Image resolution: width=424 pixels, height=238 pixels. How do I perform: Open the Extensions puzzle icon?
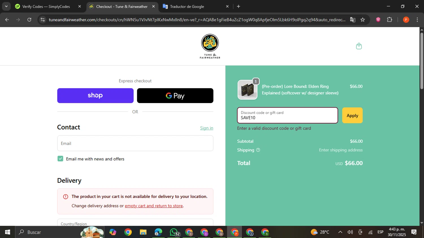coord(390,19)
